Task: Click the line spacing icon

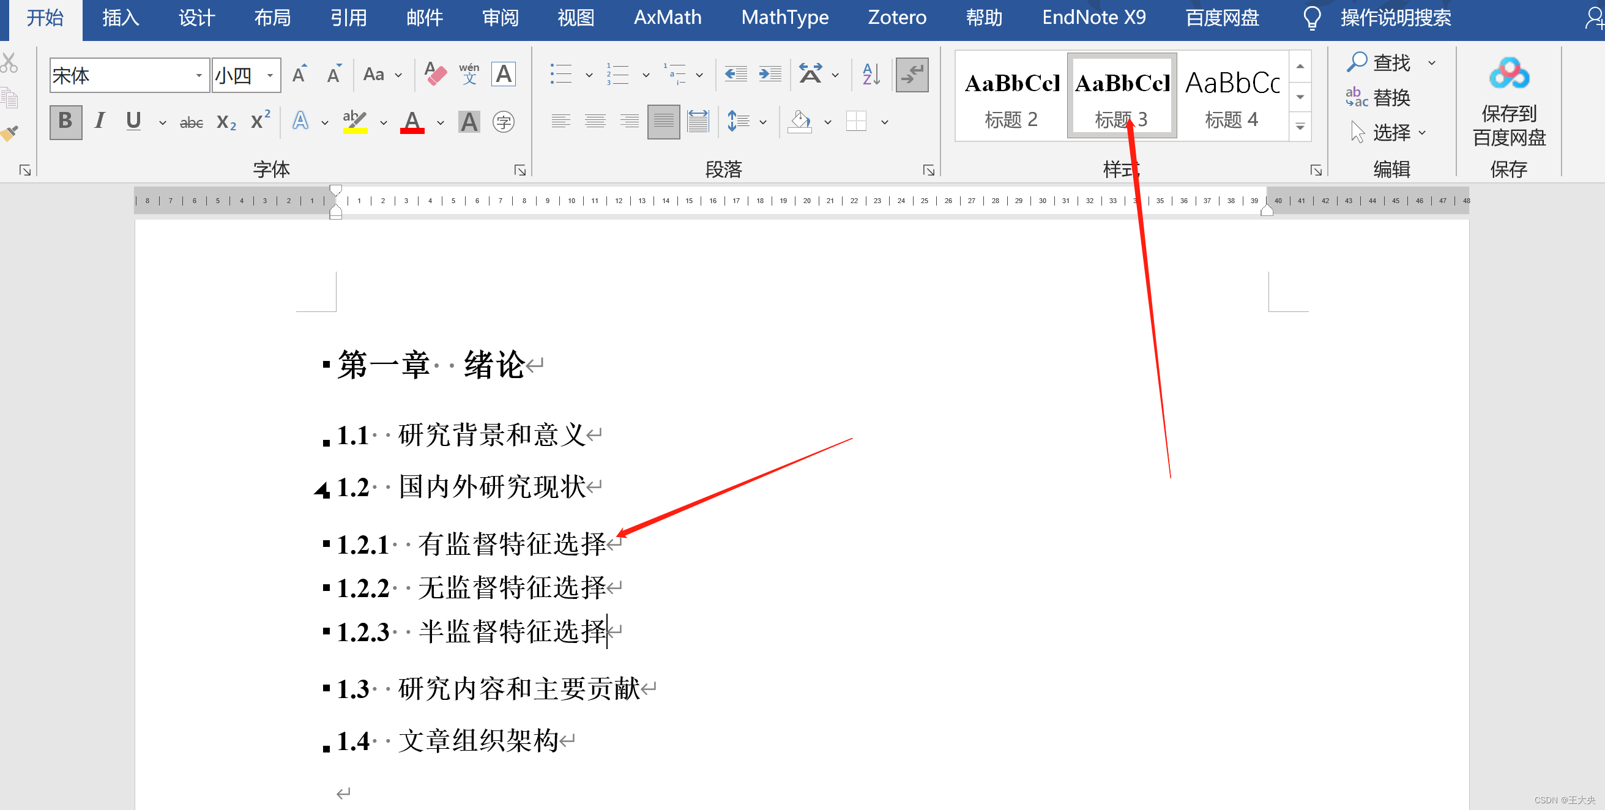Action: (739, 121)
